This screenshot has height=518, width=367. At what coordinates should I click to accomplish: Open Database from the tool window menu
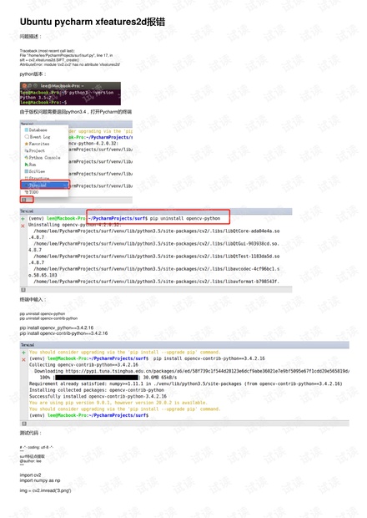point(36,130)
